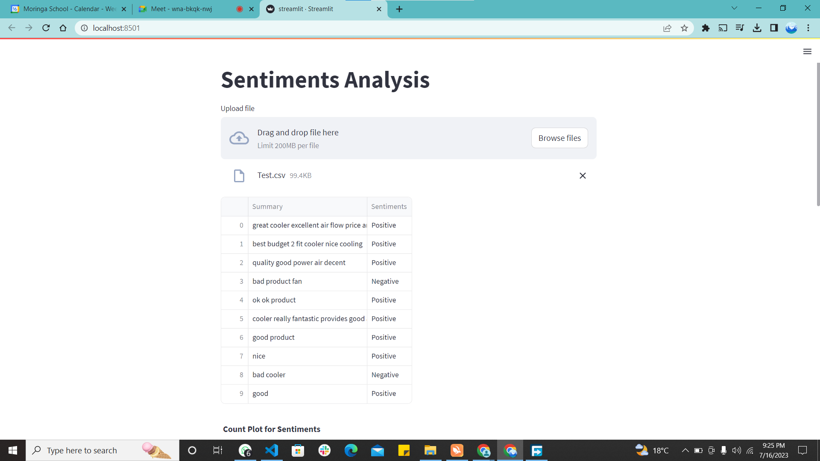Sort table by Sentiments column header
Viewport: 820px width, 461px height.
(389, 207)
